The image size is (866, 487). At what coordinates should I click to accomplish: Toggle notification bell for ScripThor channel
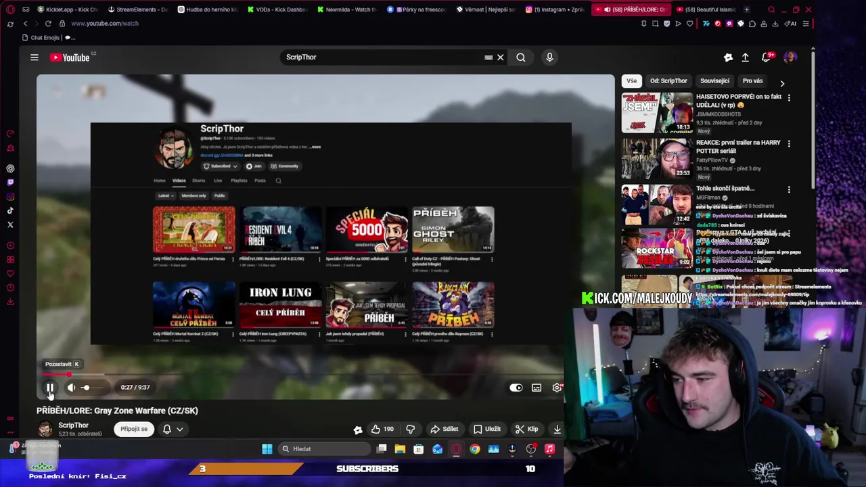coord(167,429)
